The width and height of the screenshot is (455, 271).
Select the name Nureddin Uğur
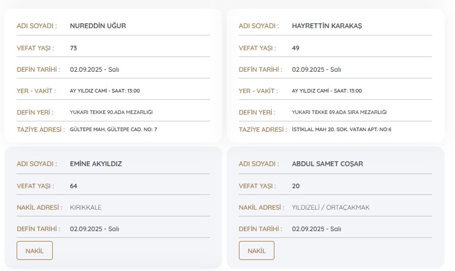(x=98, y=26)
